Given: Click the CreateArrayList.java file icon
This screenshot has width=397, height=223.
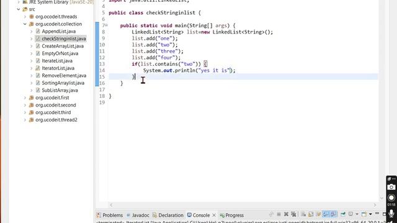Looking at the screenshot, I should pos(38,46).
